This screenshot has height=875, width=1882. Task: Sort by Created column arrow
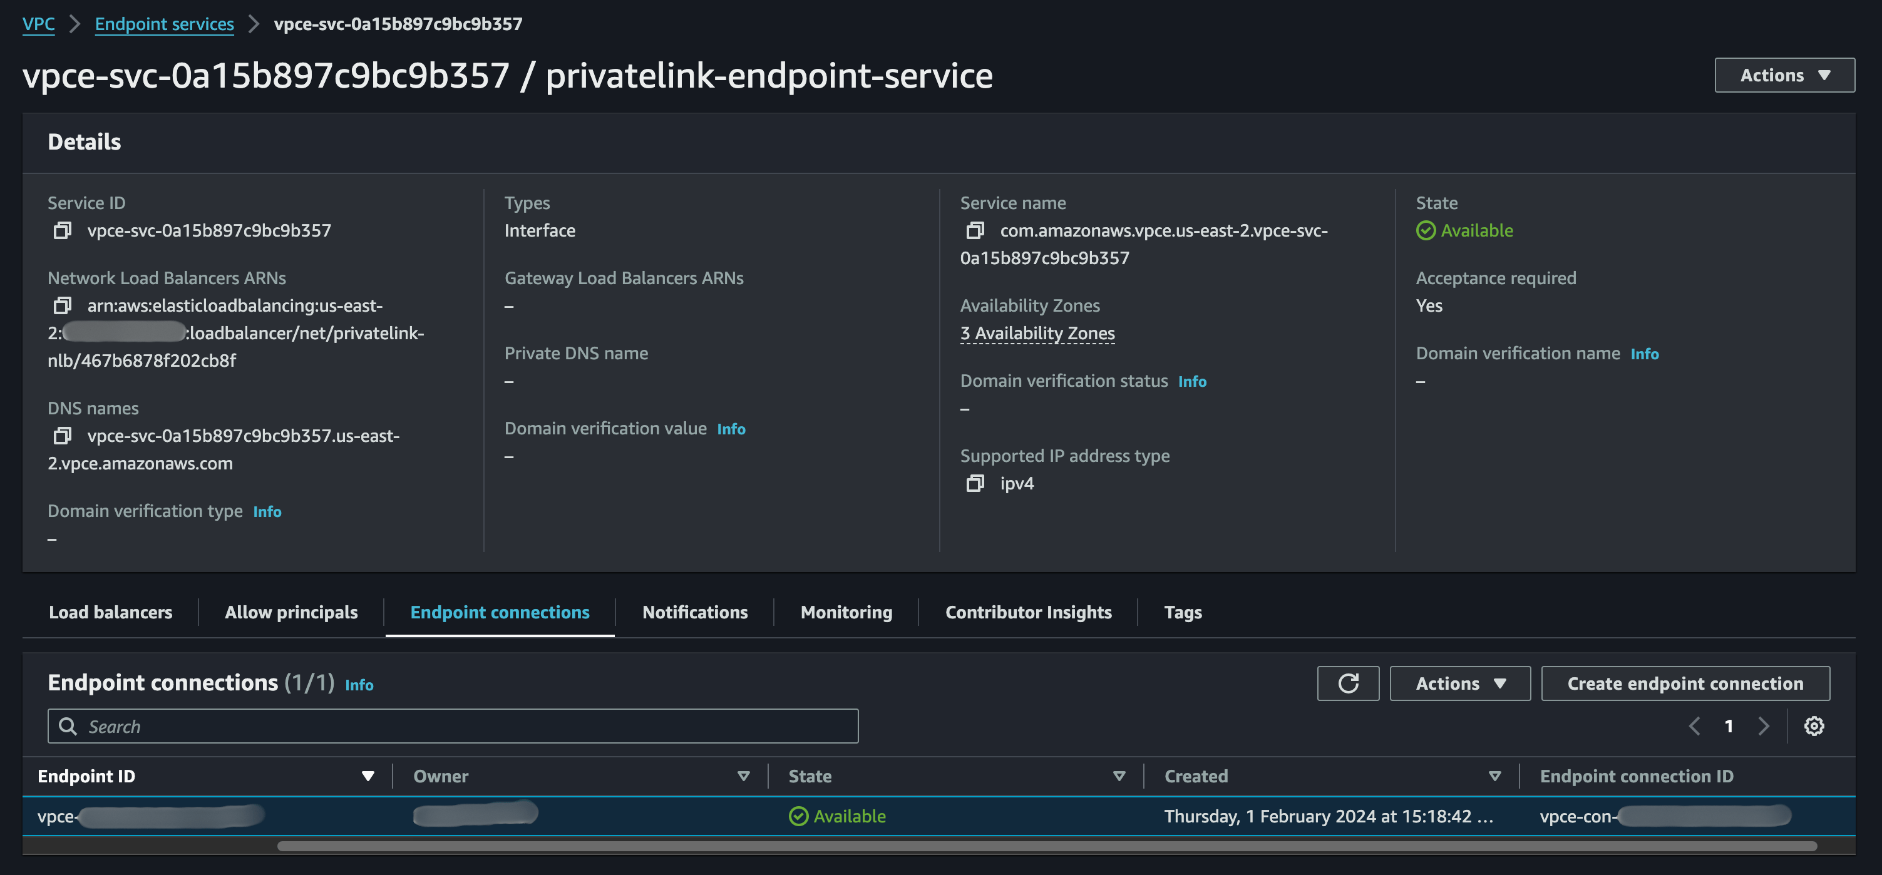[1495, 776]
